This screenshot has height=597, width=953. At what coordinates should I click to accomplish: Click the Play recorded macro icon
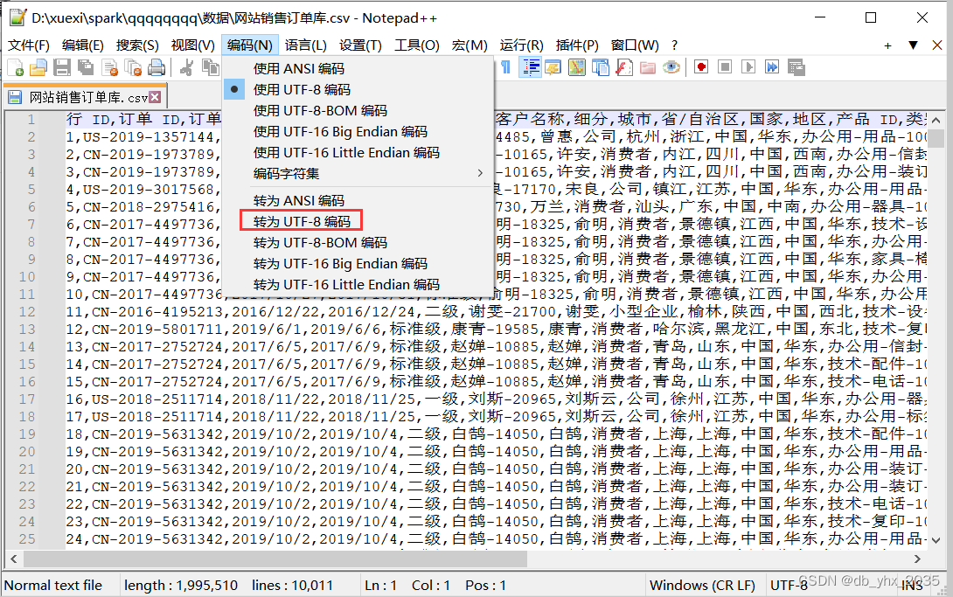click(748, 66)
